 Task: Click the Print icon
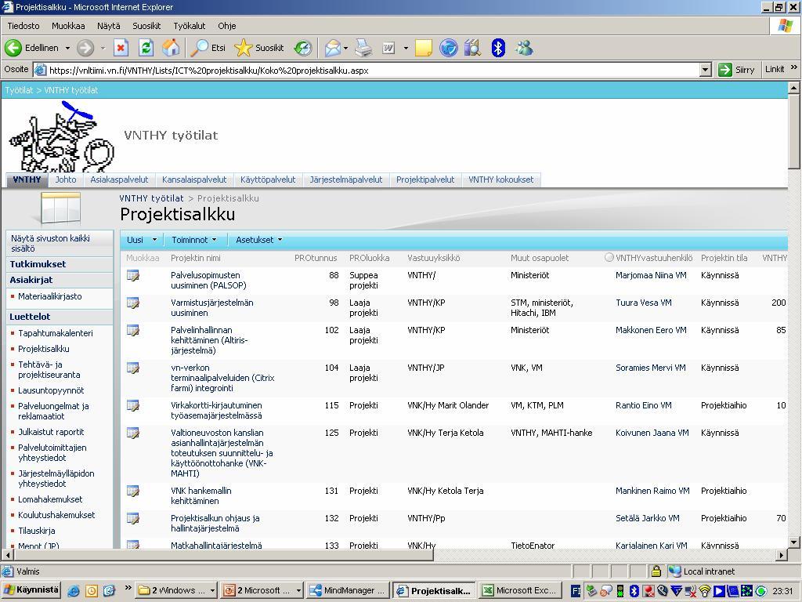(x=363, y=48)
